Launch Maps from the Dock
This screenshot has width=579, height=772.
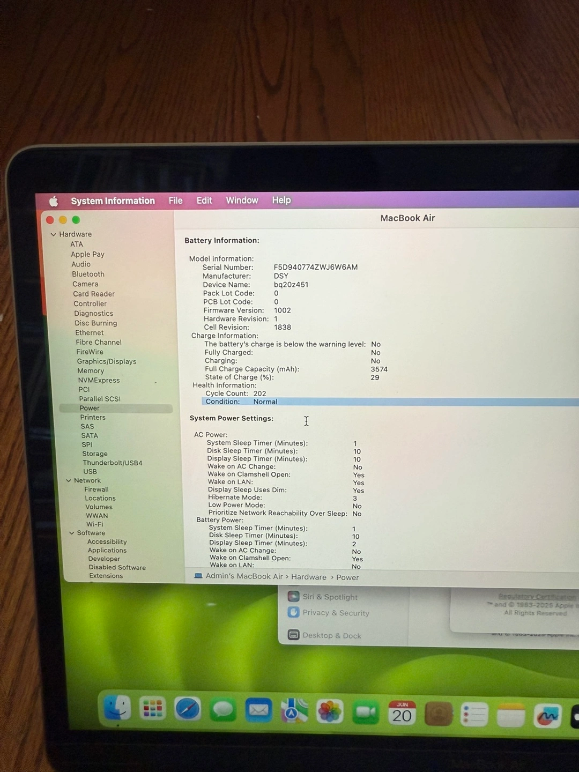point(294,711)
